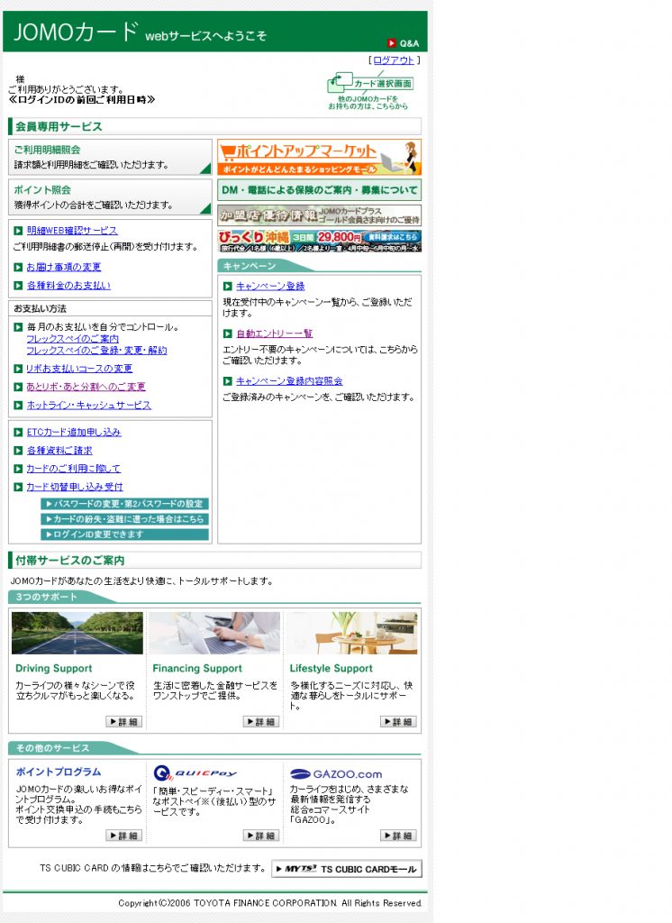Screen dimensions: 672x923
Task: Log out via the ログアウト link
Action: [x=394, y=60]
